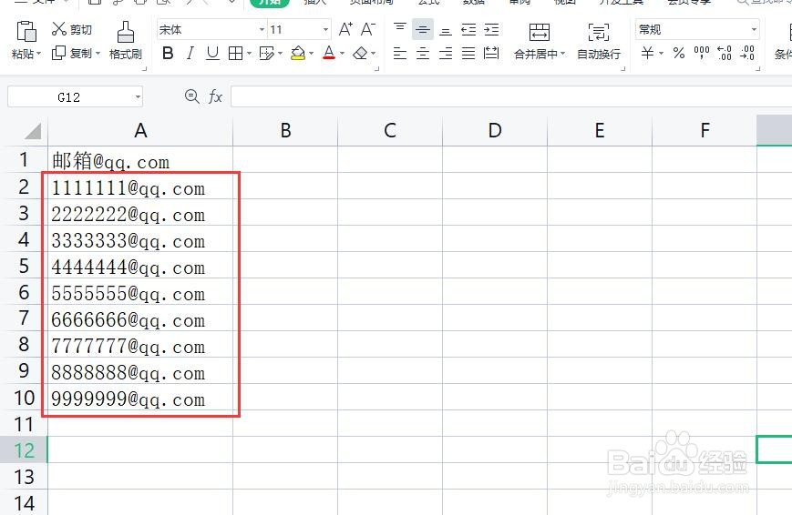Click cell with 5555555@qq.com

click(140, 293)
